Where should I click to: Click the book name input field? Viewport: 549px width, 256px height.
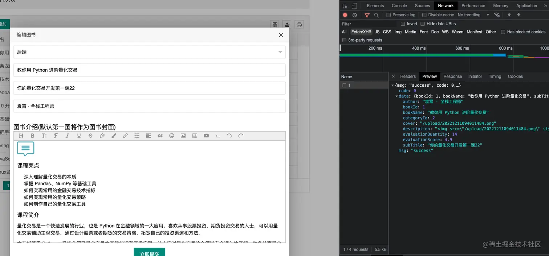click(149, 70)
